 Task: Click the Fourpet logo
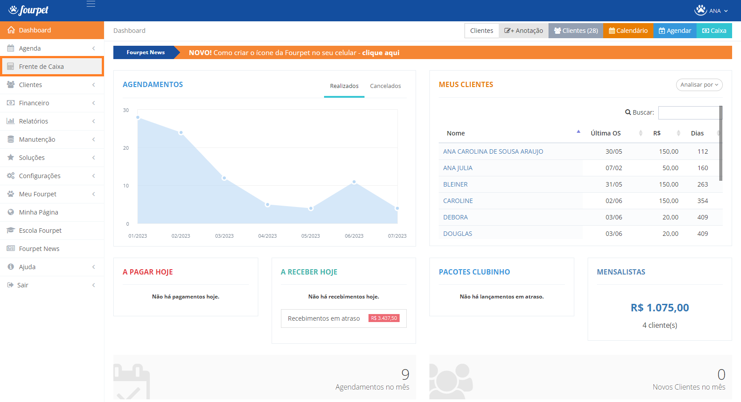(28, 10)
